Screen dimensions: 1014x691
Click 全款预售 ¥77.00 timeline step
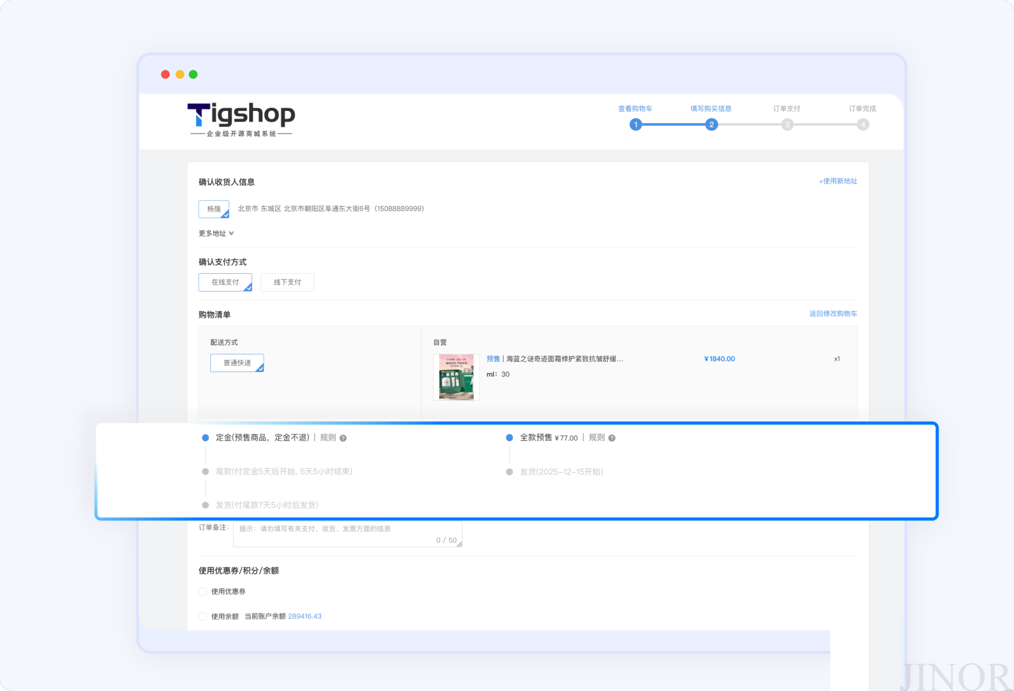(549, 437)
